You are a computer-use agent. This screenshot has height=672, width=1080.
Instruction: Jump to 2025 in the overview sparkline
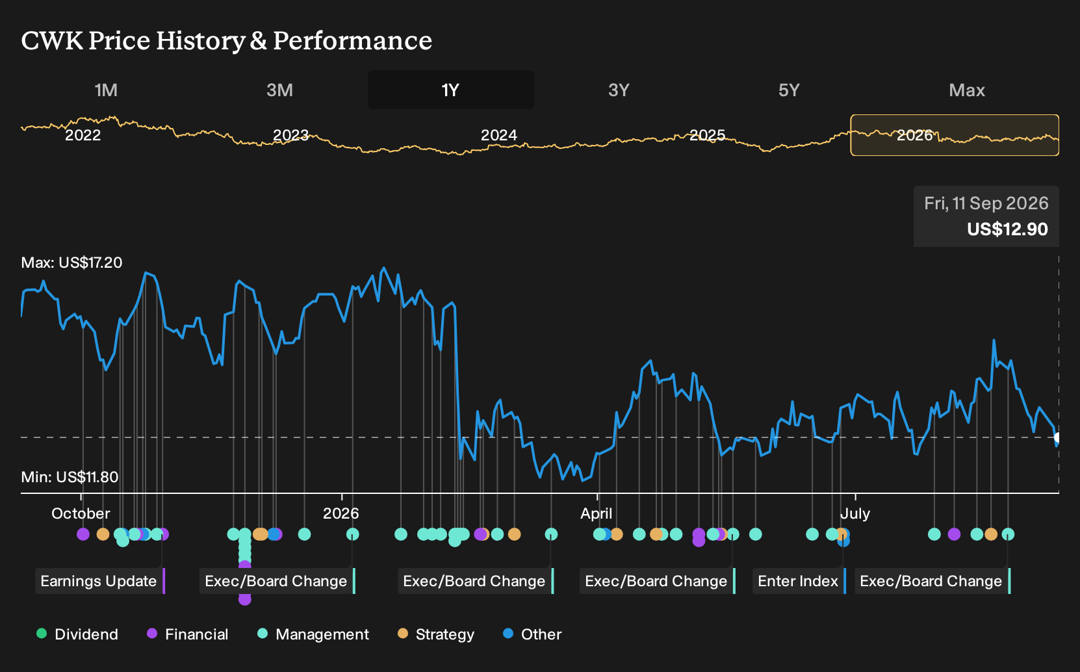tap(707, 135)
